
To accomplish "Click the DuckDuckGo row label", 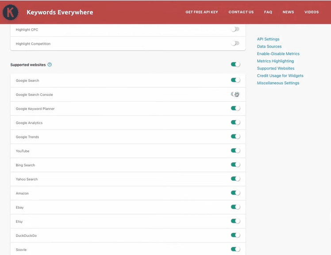I will pos(26,236).
